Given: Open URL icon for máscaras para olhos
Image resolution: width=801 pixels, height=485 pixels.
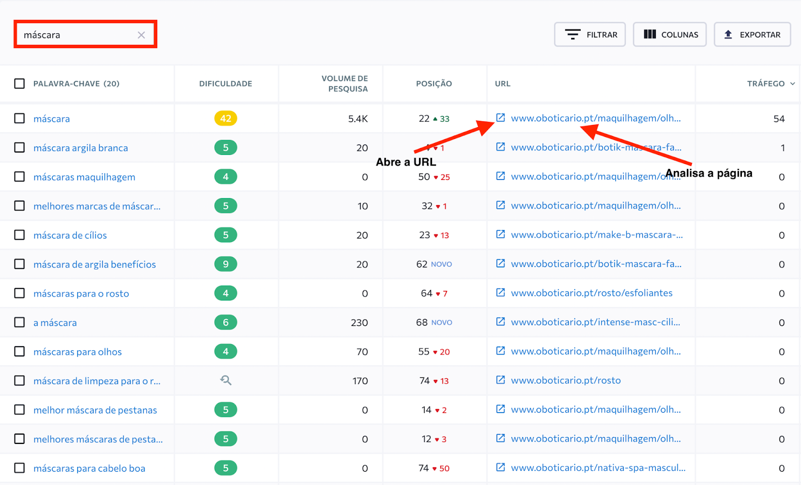Looking at the screenshot, I should click(x=500, y=350).
